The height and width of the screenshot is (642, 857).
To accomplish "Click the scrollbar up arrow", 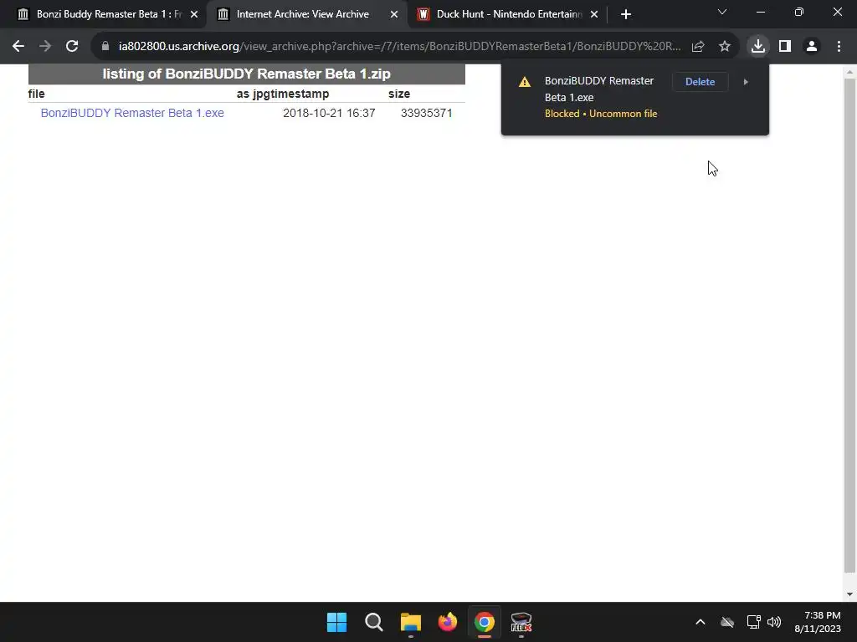I will pos(849,72).
